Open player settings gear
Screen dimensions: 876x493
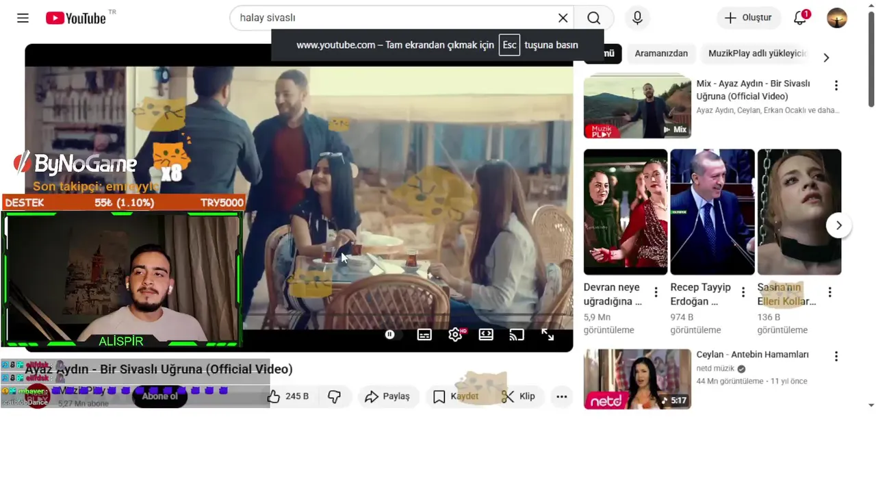click(455, 335)
